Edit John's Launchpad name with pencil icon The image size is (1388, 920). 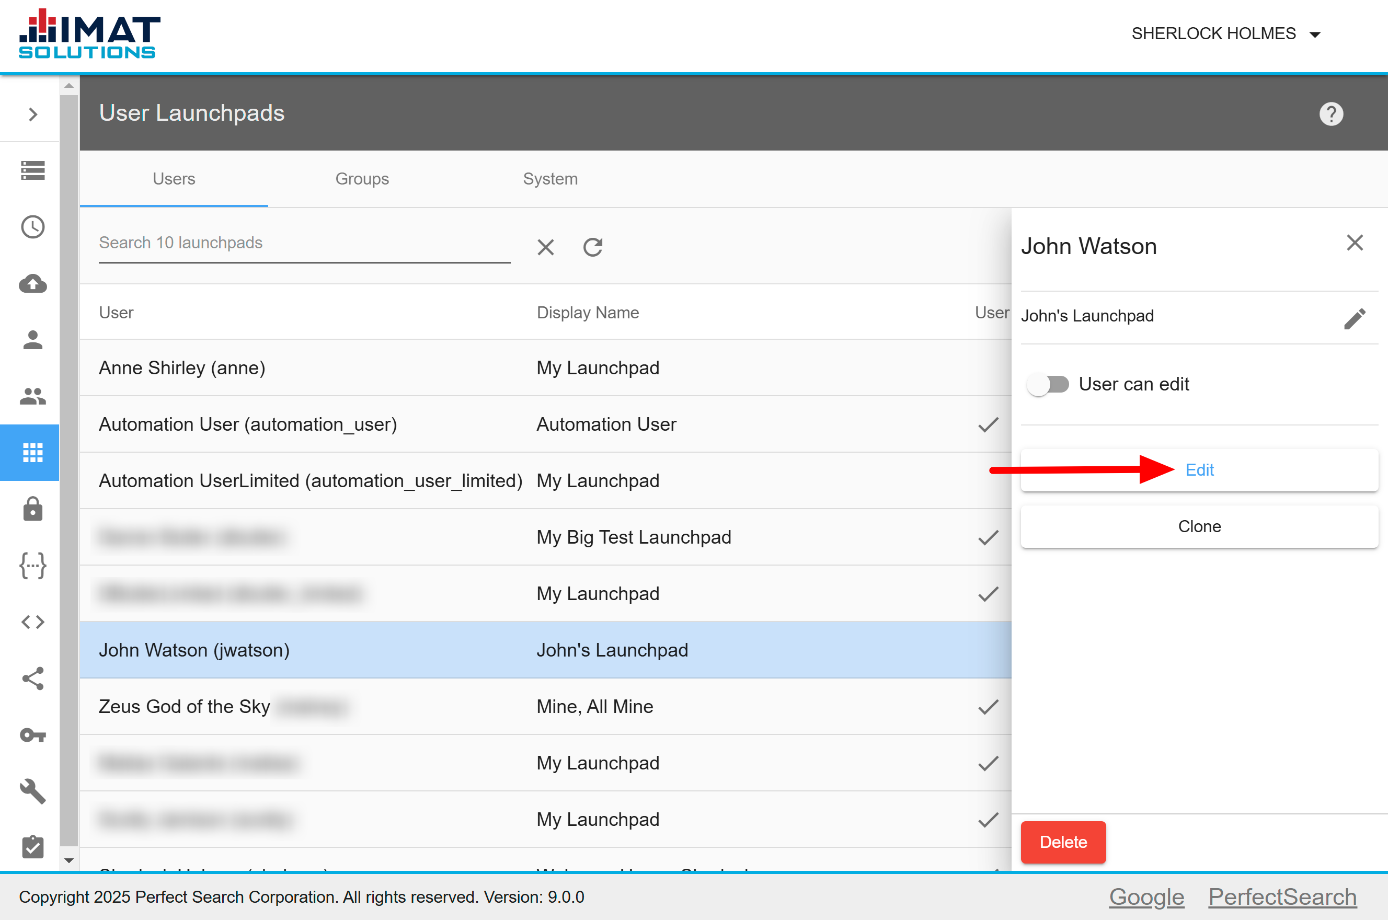tap(1355, 318)
